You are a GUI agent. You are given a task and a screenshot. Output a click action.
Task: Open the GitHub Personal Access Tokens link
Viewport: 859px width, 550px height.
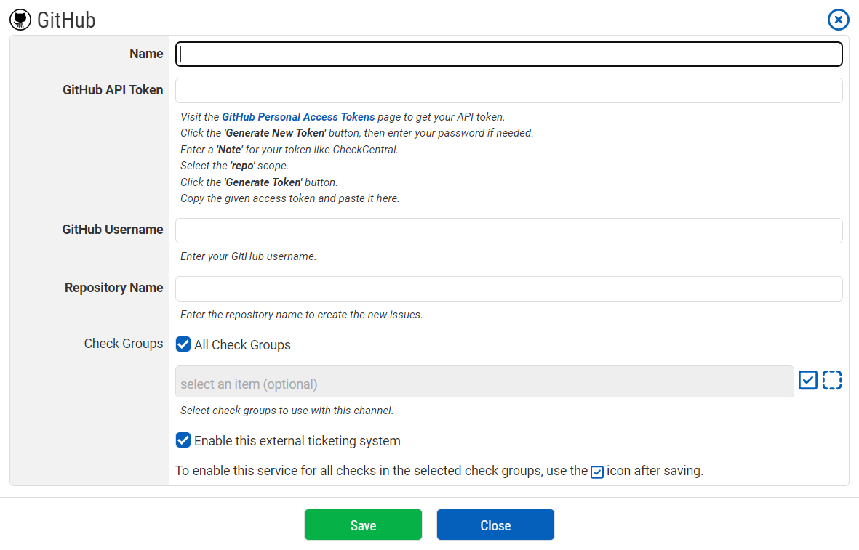(x=298, y=116)
